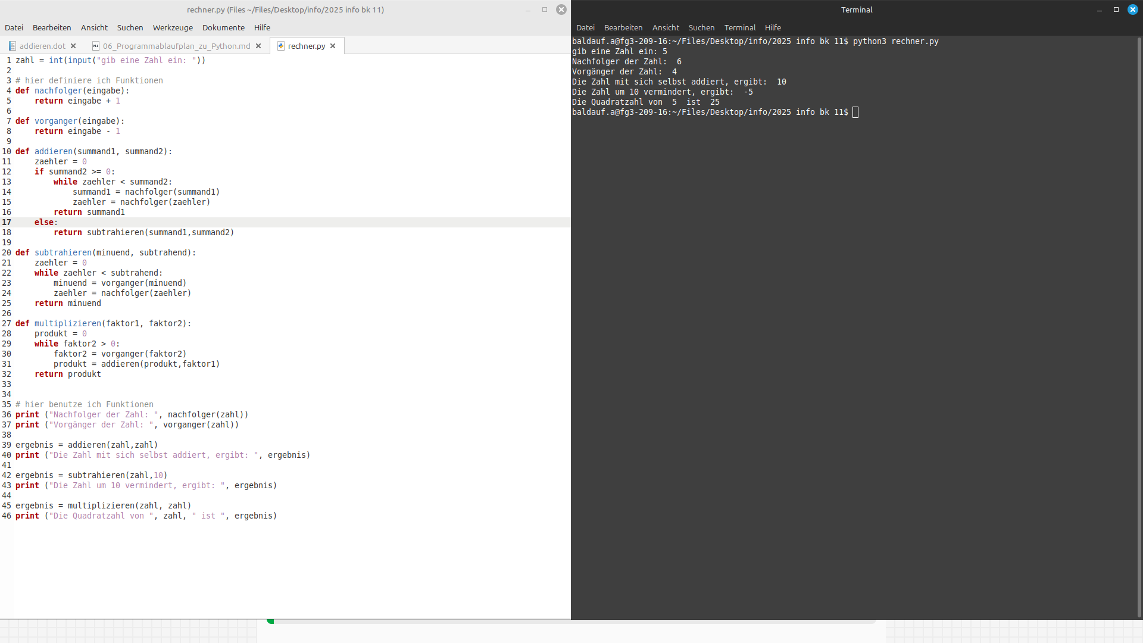Place cursor on line 17 else statement
This screenshot has width=1143, height=643.
pos(45,222)
